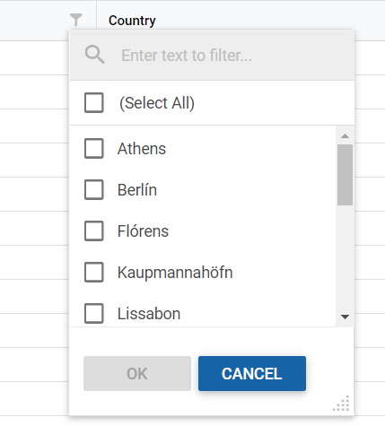385x426 pixels.
Task: Check the Flórens checkbox
Action: coord(94,230)
